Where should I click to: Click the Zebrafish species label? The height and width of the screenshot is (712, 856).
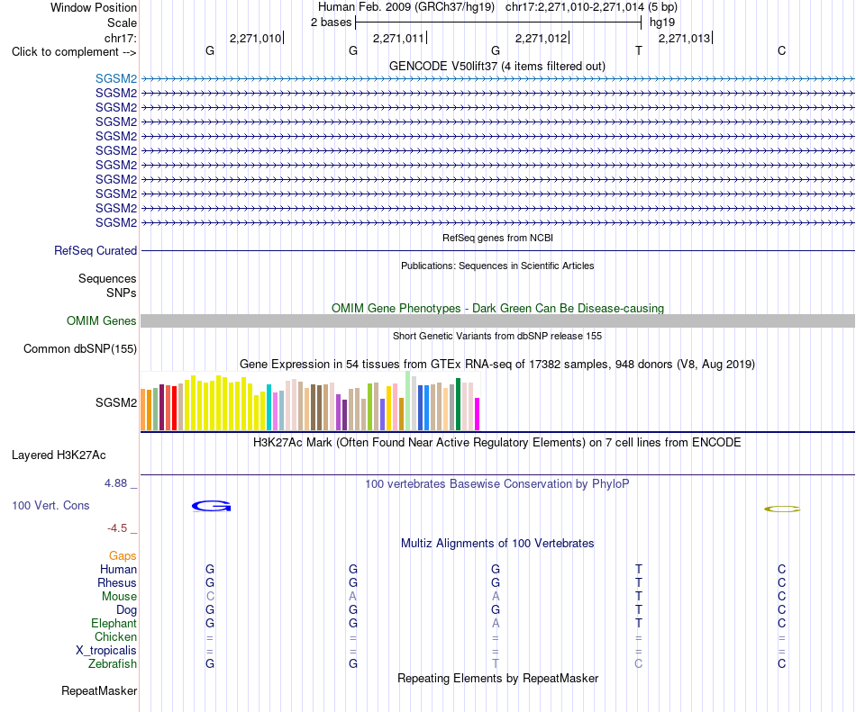[x=113, y=664]
